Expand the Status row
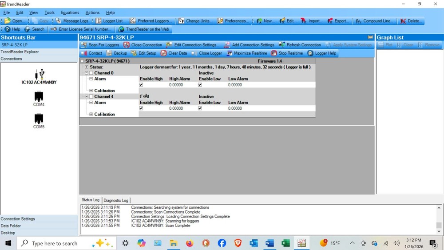Screen dimensions: 444x250 [87, 67]
